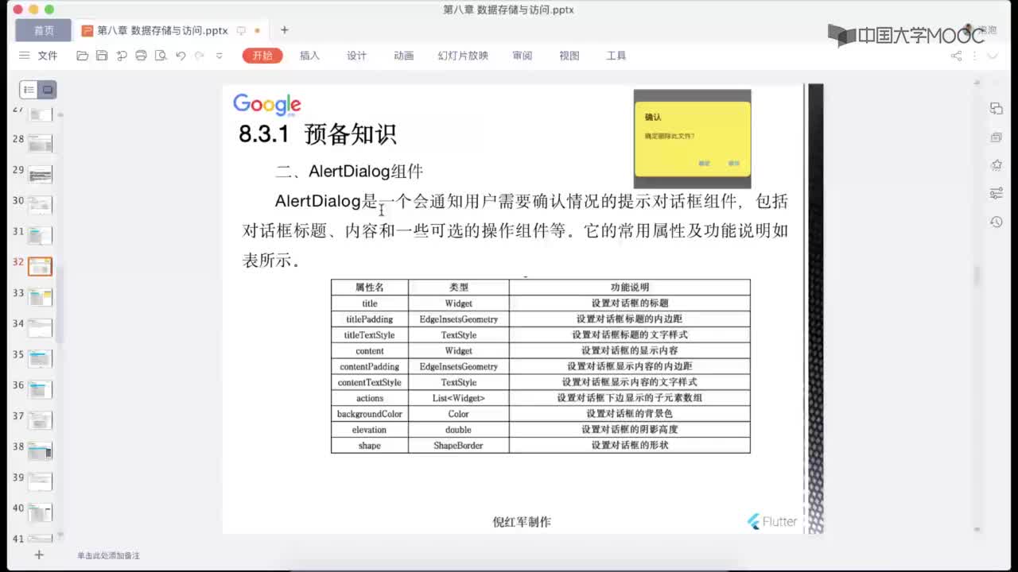Select slide 33 thumbnail
The height and width of the screenshot is (572, 1018).
click(41, 297)
